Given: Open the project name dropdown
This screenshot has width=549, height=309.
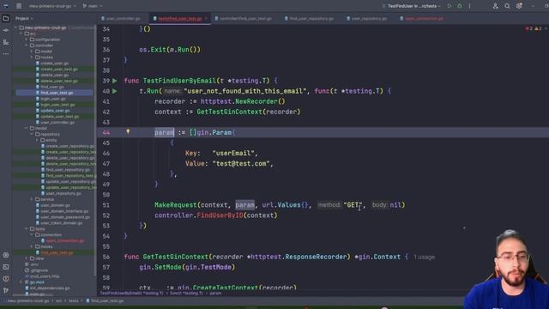Looking at the screenshot, I should tap(52, 6).
